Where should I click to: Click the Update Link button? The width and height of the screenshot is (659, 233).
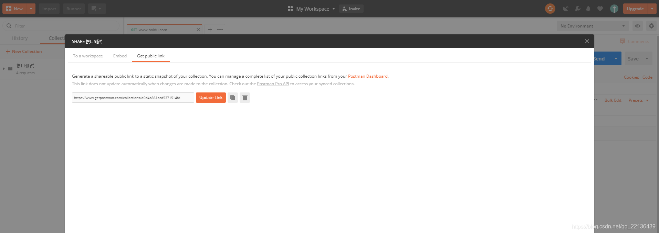211,98
